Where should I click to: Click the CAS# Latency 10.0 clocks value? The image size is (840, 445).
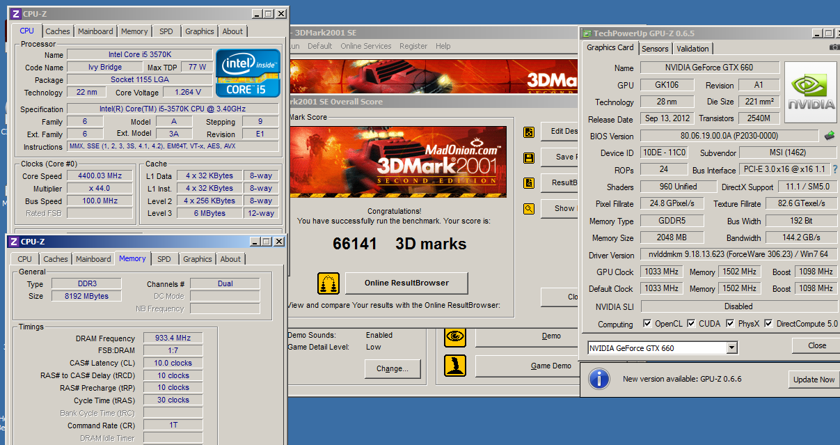point(173,363)
